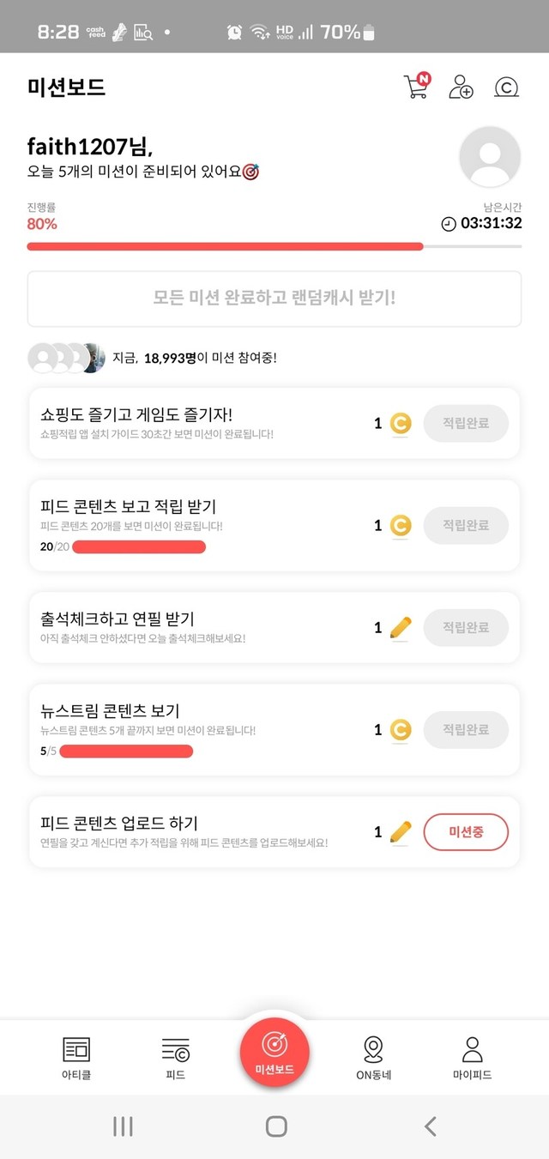Image resolution: width=549 pixels, height=1159 pixels.
Task: Tap the pencil icon on 출석체크 mission
Action: click(x=401, y=628)
